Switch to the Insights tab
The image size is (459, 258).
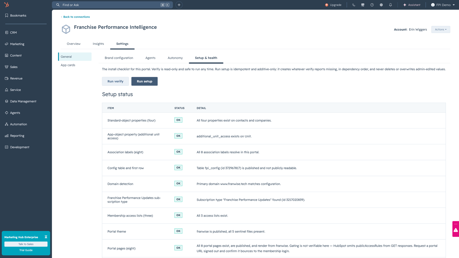click(98, 44)
